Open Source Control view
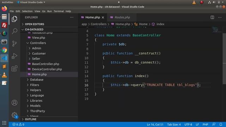This screenshot has width=226, height=127. pos(14,43)
